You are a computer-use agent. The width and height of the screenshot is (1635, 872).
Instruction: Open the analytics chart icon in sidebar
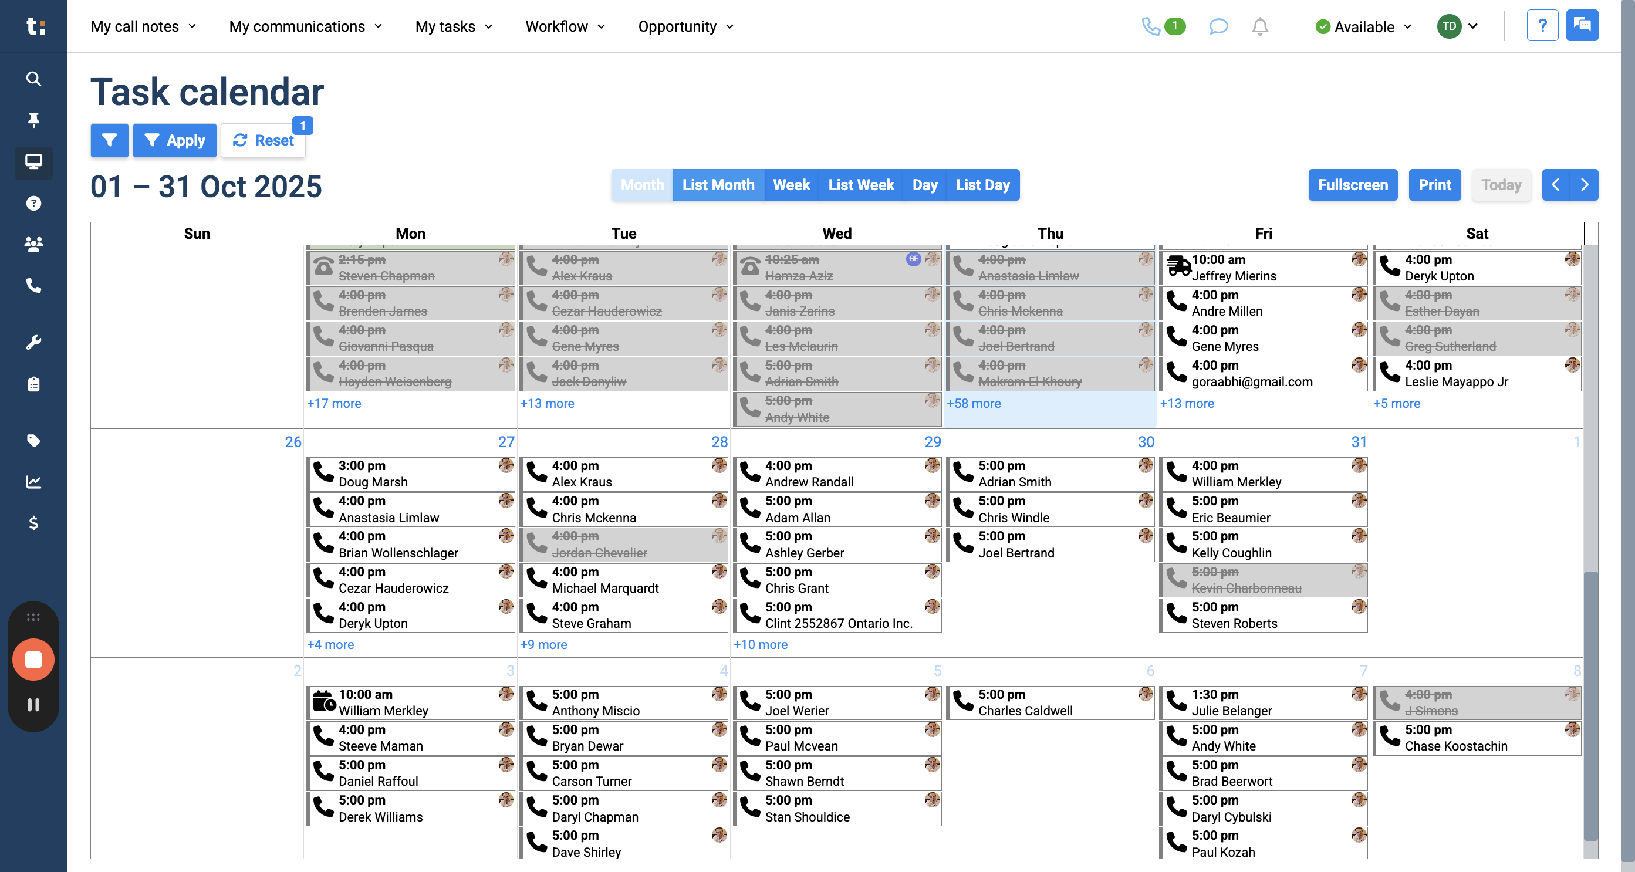[33, 482]
